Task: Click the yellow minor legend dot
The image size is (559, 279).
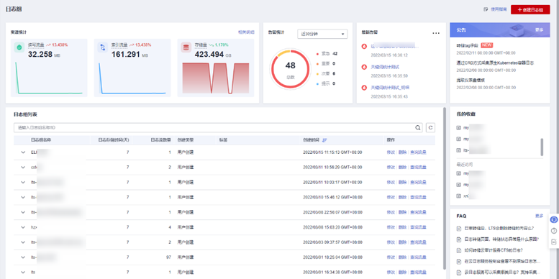Action: 318,74
